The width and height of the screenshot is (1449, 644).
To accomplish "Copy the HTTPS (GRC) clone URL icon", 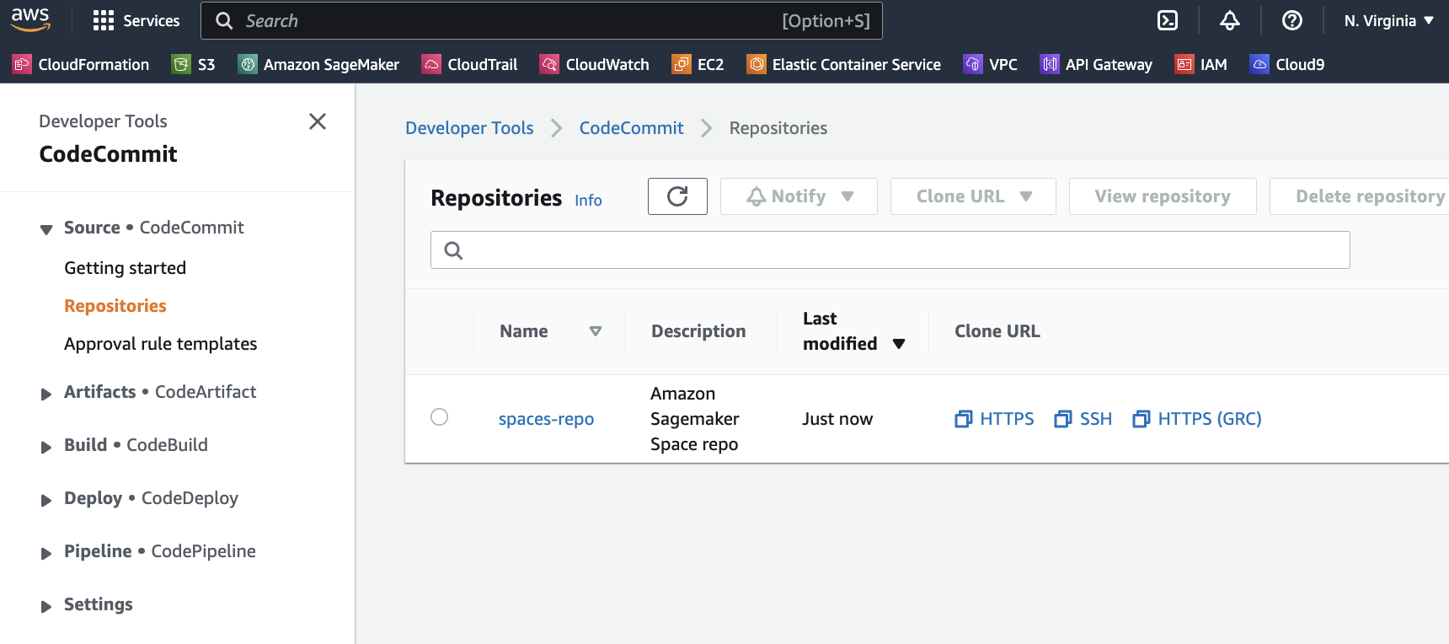I will [x=1142, y=419].
